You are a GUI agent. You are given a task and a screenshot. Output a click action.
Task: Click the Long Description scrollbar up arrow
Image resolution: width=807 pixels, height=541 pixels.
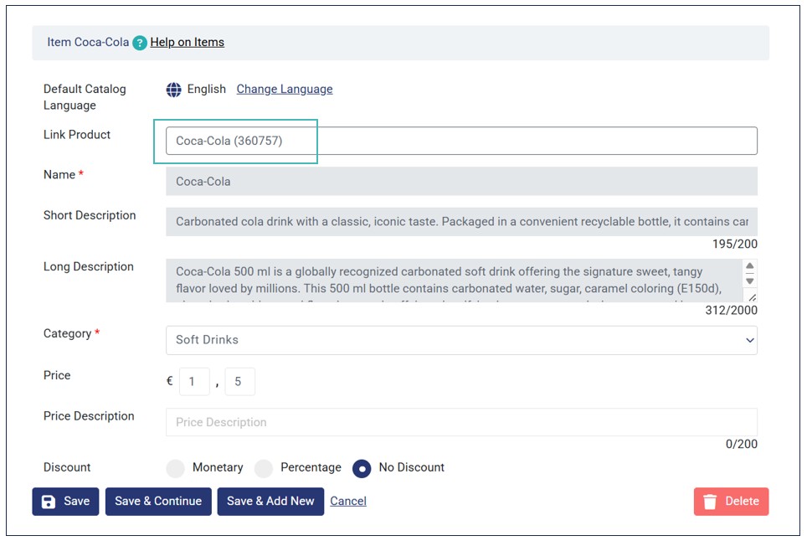pyautogui.click(x=750, y=265)
